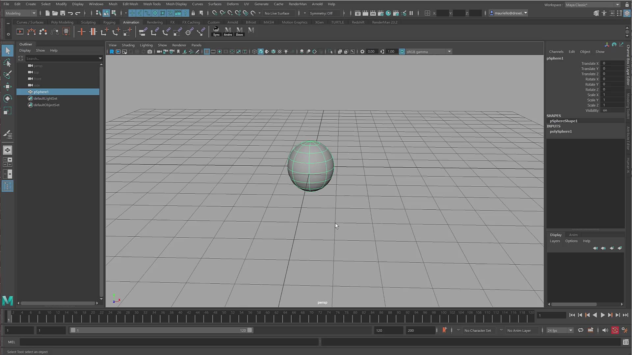Click the pause IPR render icon
632x355 pixels.
click(411, 13)
